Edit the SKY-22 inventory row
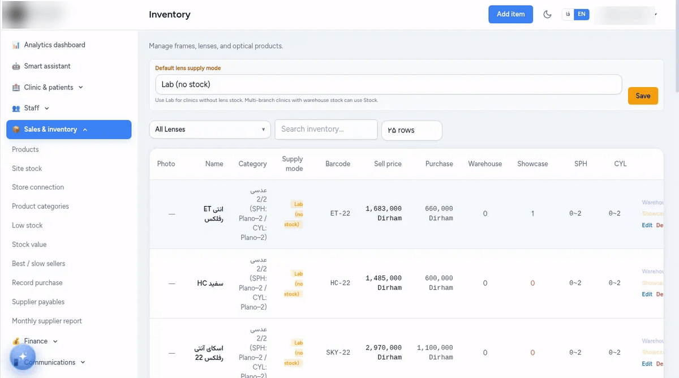The image size is (679, 378). point(647,364)
